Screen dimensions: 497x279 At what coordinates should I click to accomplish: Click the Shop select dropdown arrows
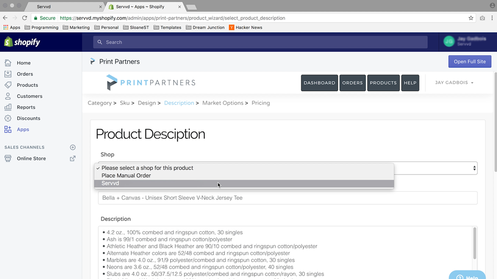pyautogui.click(x=474, y=168)
